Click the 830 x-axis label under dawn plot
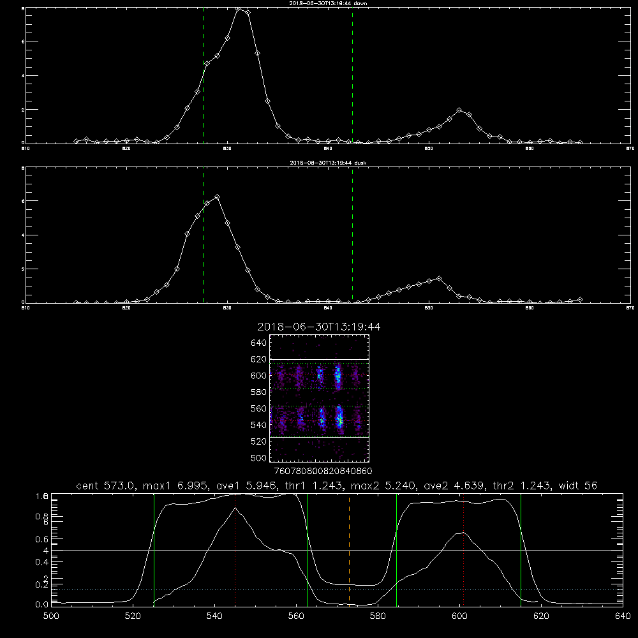Viewport: 638px width, 638px height. pos(227,149)
